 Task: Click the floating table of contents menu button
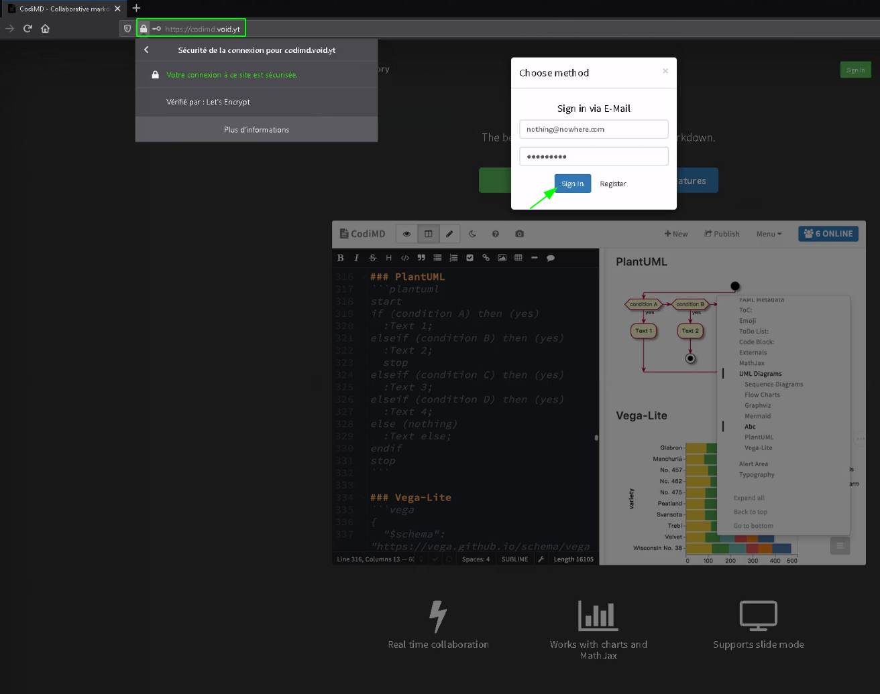coord(840,546)
